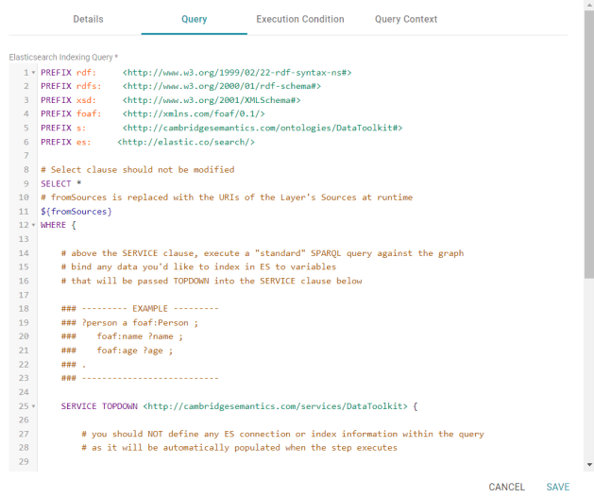The image size is (594, 498).
Task: Click the rdf-schema URL on line 2
Action: [x=222, y=86]
